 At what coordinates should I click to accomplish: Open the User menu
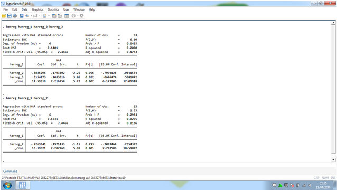(x=66, y=9)
